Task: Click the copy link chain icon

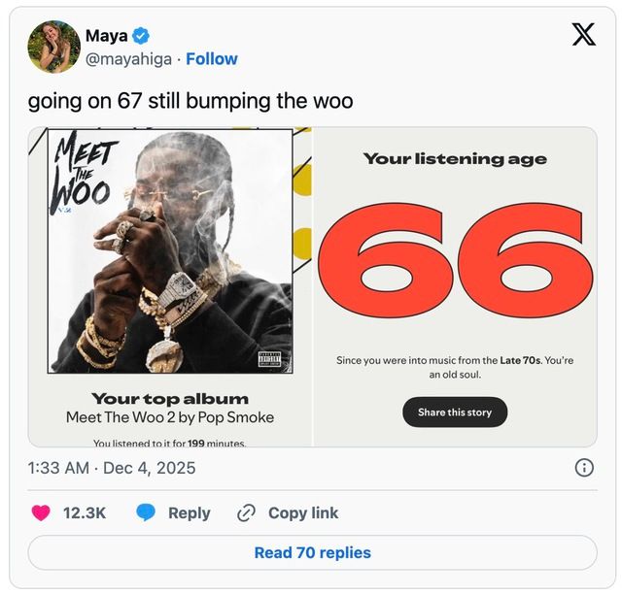Action: 246,512
